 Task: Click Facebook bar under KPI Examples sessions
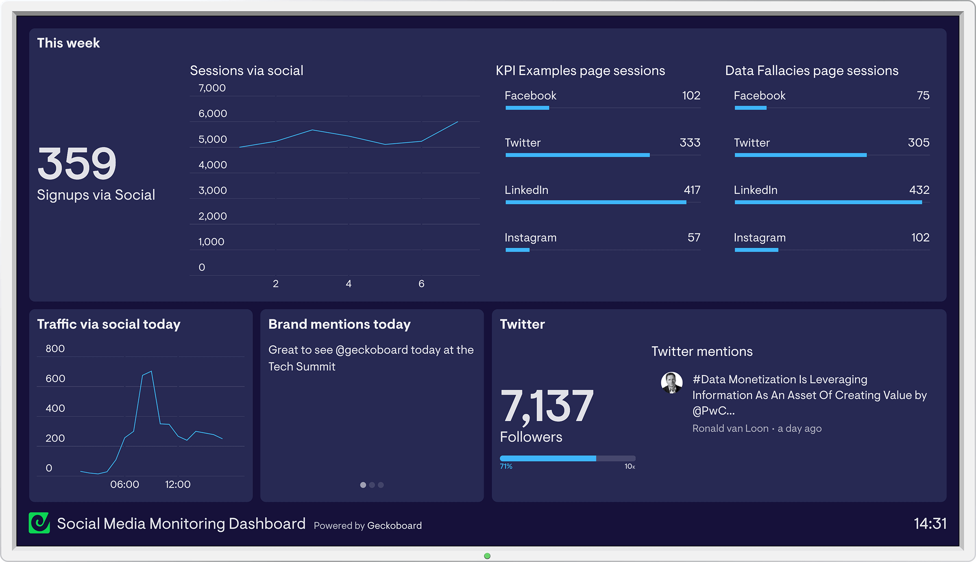click(527, 108)
